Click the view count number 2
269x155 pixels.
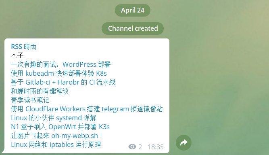coord(140,147)
